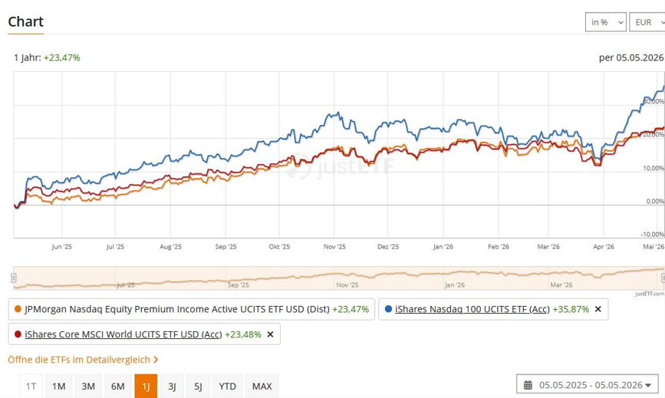665x398 pixels.
Task: Click JPMorgan Nasdaq Equity Premium Income legend entry
Action: coord(192,309)
